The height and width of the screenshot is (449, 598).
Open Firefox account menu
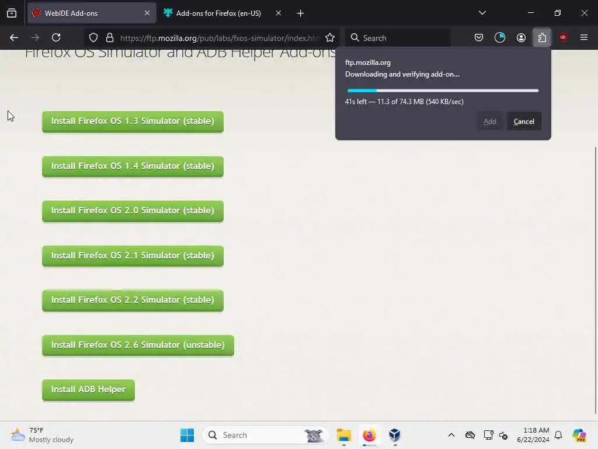521,37
